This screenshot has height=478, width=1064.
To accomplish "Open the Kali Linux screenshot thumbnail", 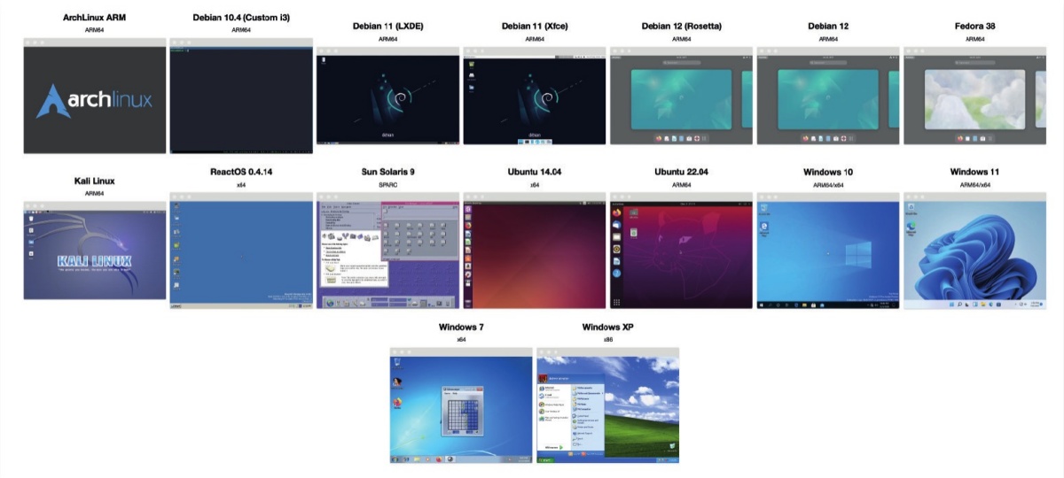I will (x=95, y=251).
